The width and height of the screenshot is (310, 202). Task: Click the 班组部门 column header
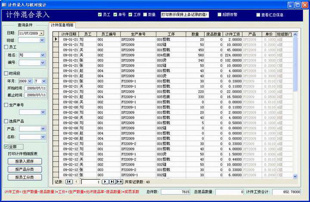(284, 34)
